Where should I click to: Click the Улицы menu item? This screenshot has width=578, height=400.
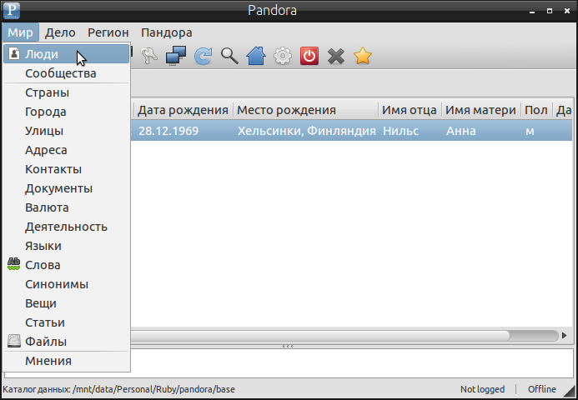pyautogui.click(x=67, y=131)
